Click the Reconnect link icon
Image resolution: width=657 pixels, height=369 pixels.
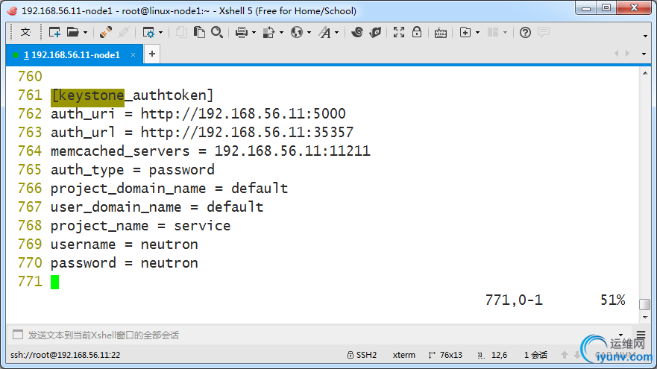tap(106, 32)
